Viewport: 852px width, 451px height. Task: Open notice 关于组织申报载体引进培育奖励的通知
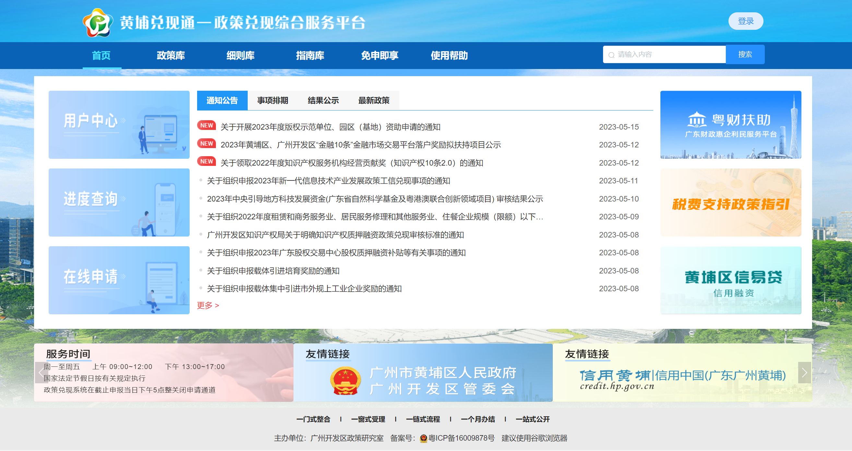273,271
